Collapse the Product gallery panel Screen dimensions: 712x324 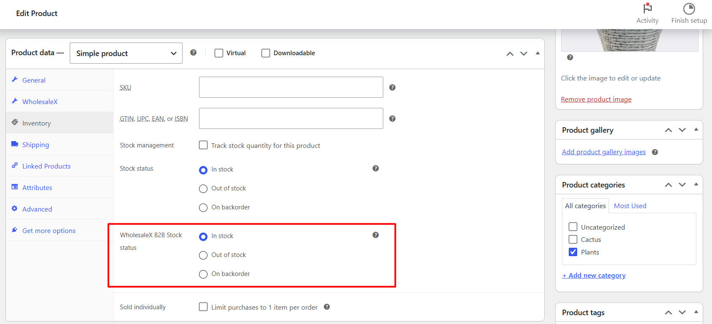696,130
